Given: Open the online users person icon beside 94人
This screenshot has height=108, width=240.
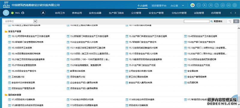Looking at the screenshot, I should [x=23, y=13].
